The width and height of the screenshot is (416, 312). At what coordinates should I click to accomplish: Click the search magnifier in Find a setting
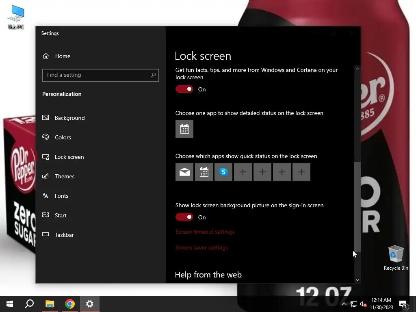tap(153, 75)
